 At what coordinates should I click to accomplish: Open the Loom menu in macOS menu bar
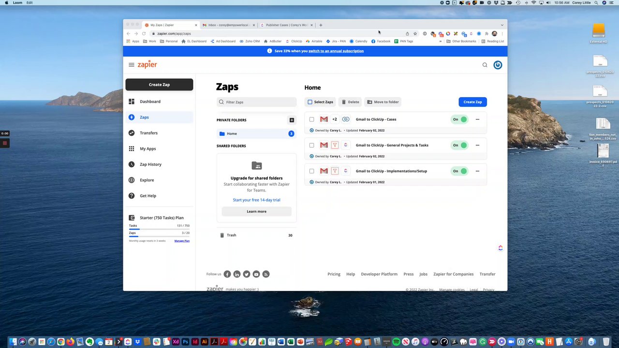(x=17, y=2)
